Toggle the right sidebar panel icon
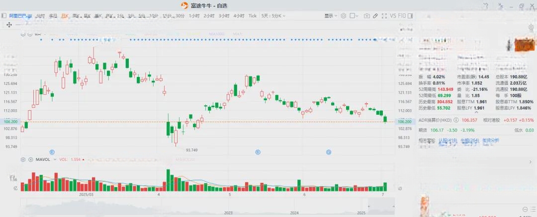This screenshot has width=537, height=217. (x=410, y=16)
